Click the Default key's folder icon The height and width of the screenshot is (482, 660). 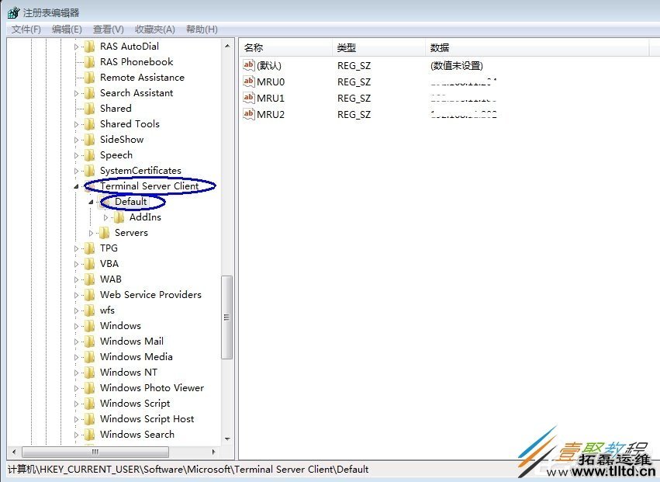107,202
